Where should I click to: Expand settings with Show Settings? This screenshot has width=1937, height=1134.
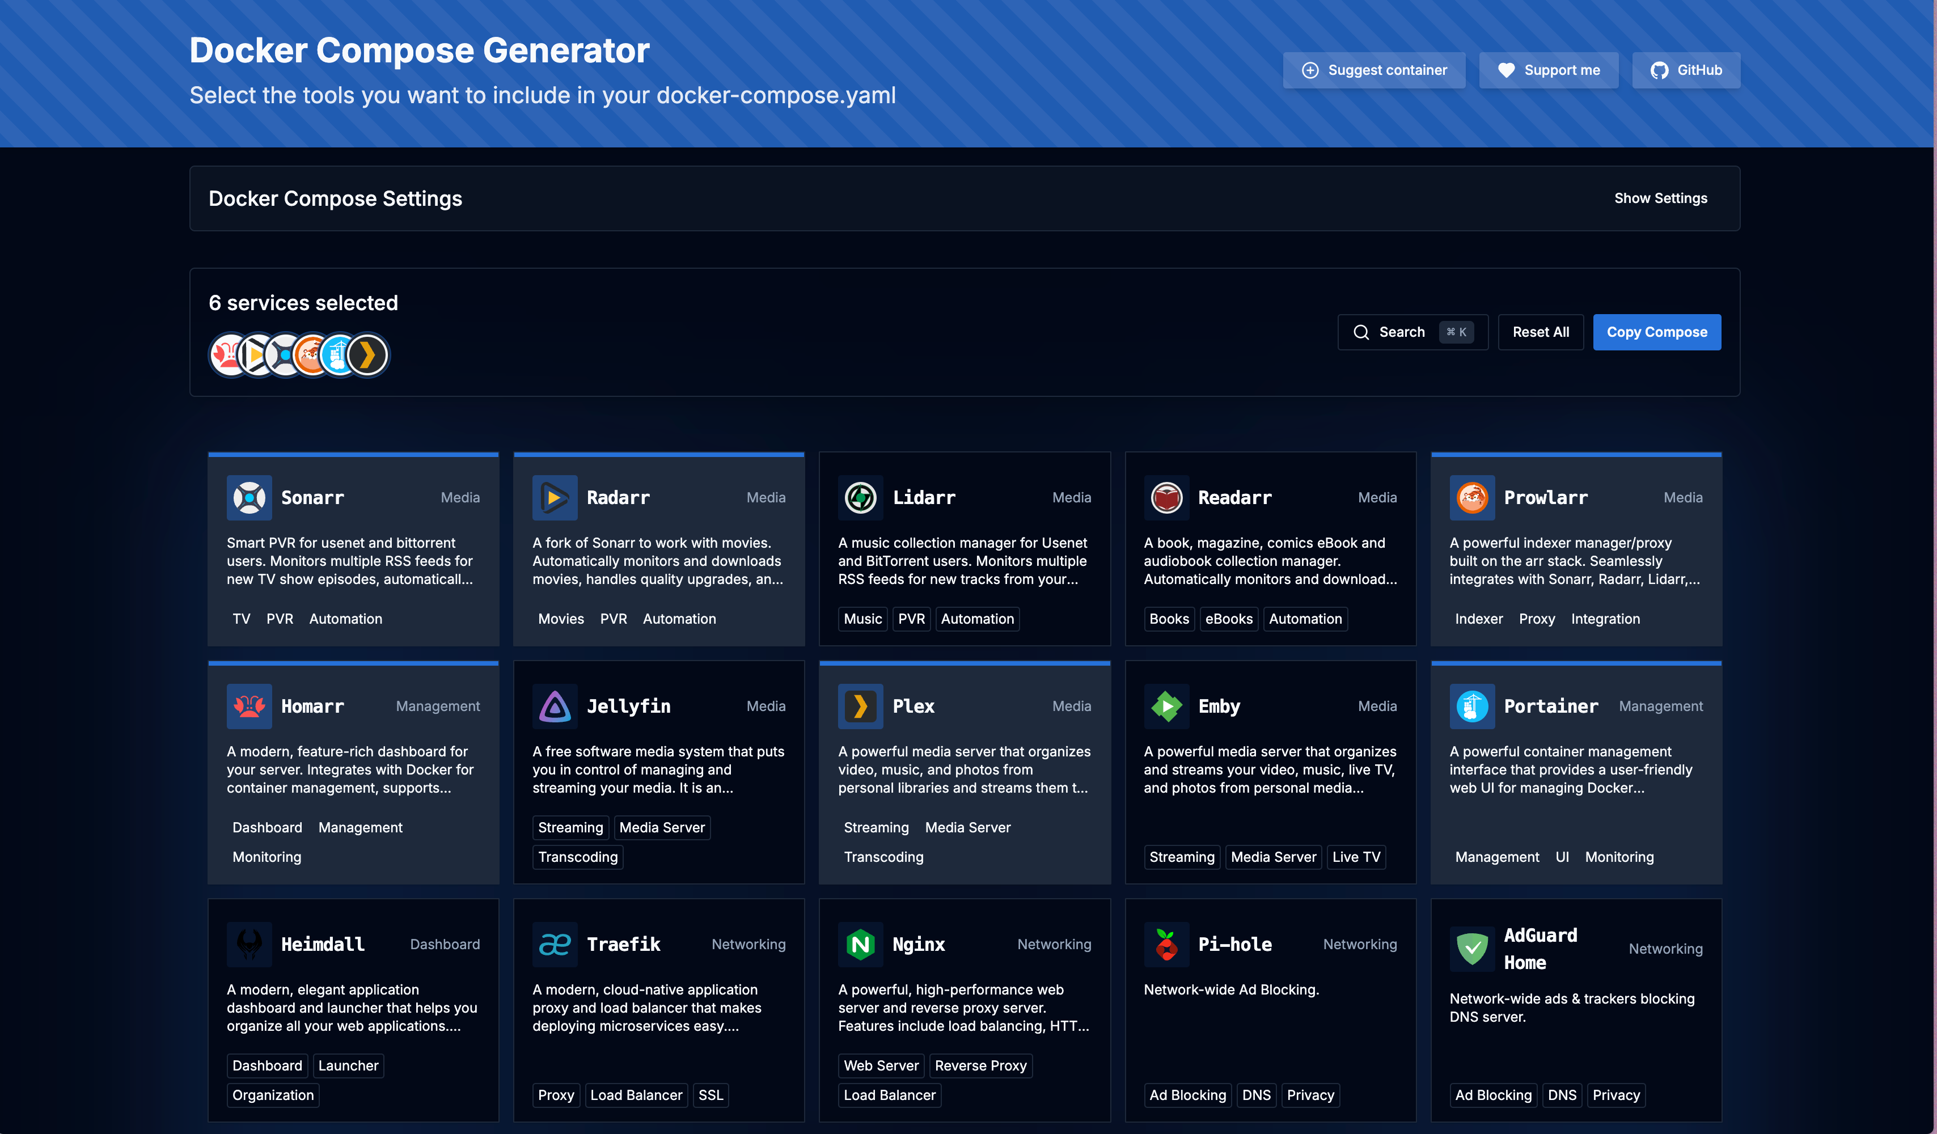pos(1661,197)
